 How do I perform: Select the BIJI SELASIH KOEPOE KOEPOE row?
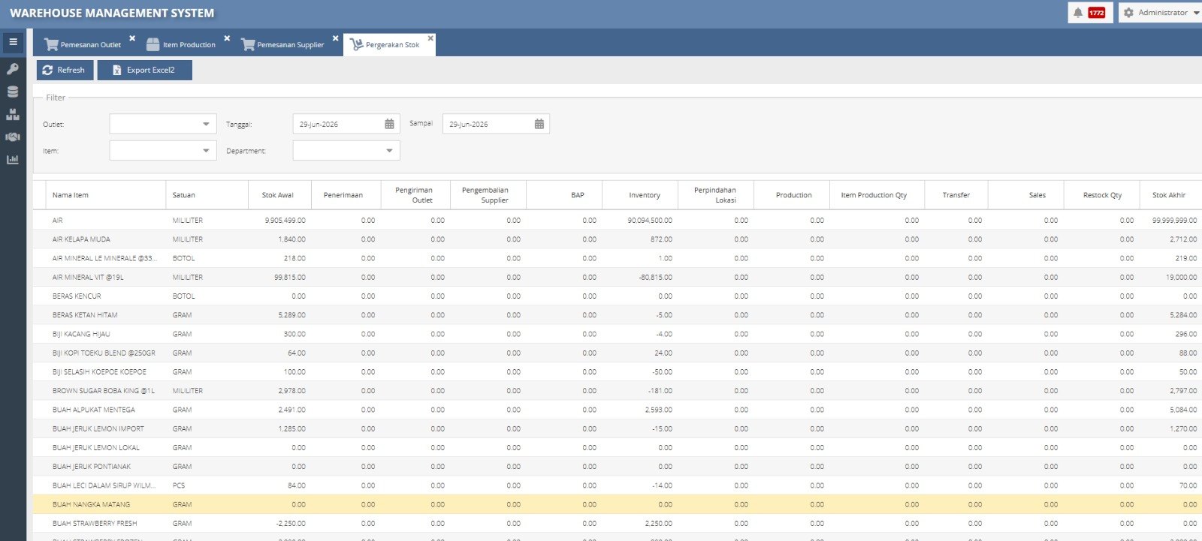point(618,372)
